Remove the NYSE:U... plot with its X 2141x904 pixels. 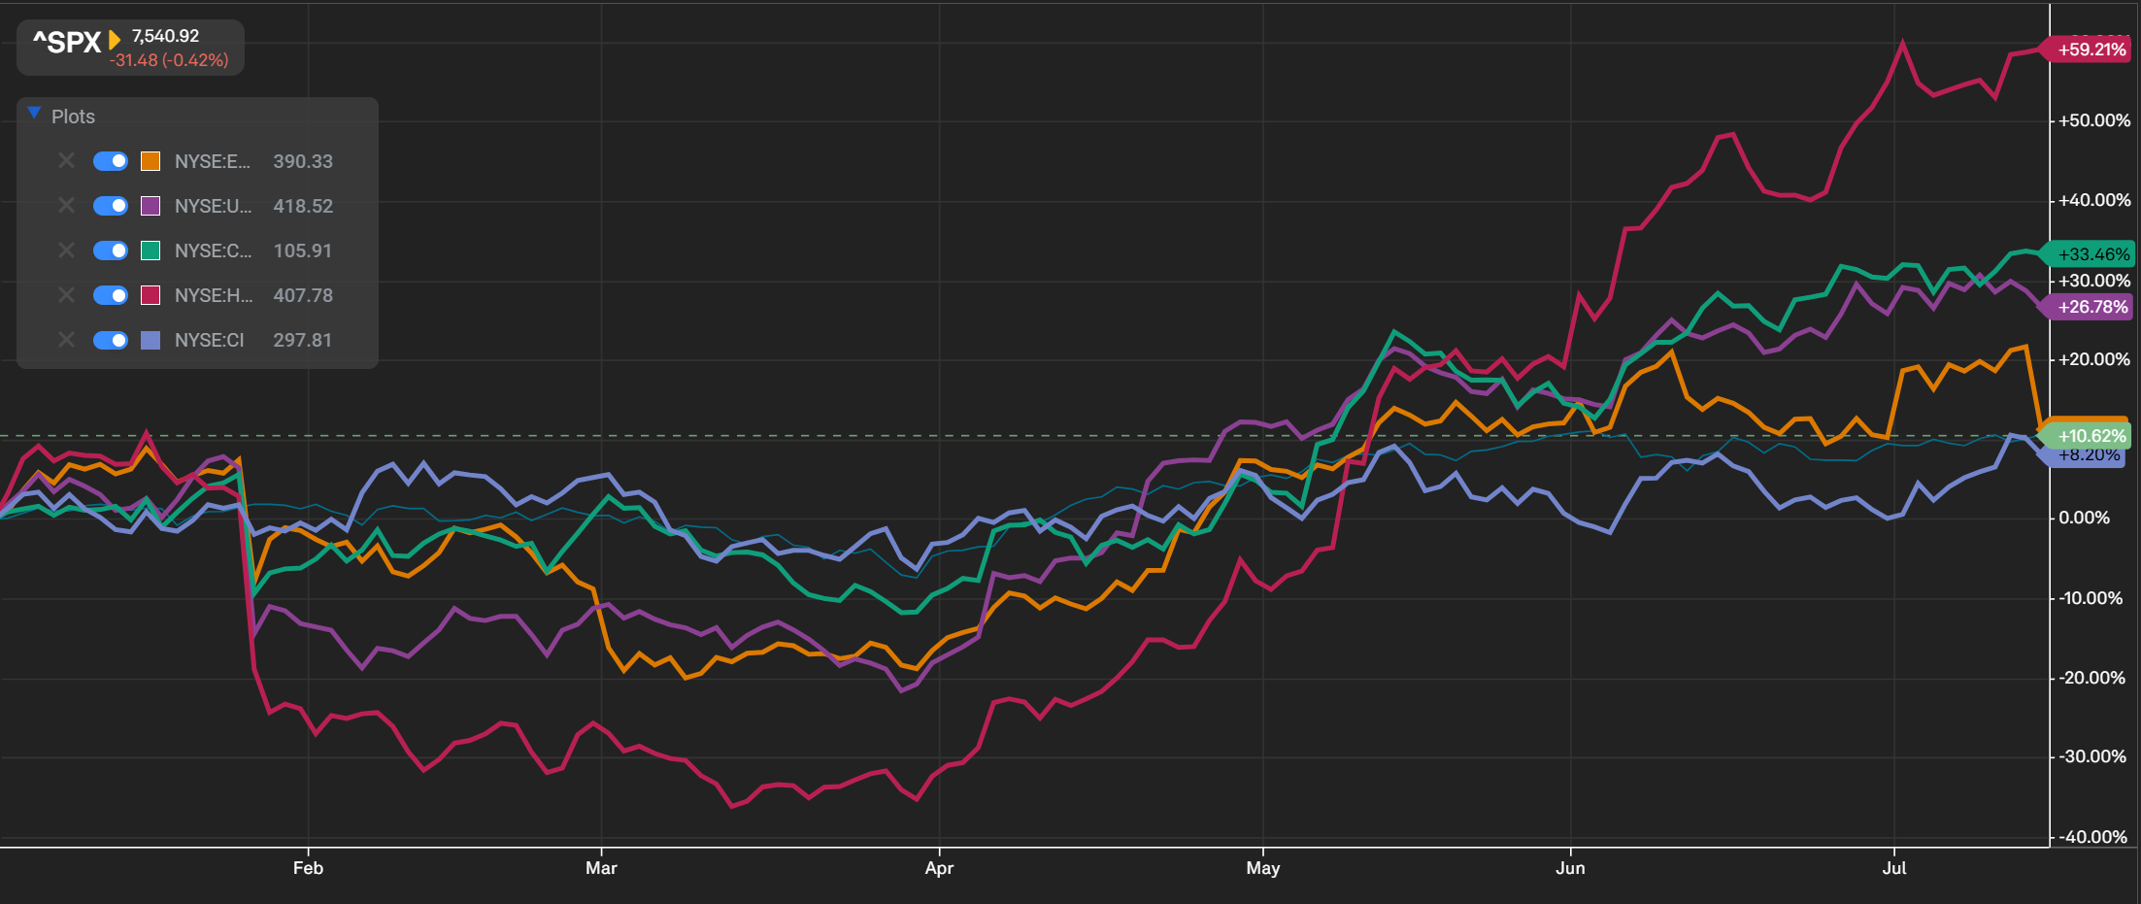pyautogui.click(x=66, y=205)
